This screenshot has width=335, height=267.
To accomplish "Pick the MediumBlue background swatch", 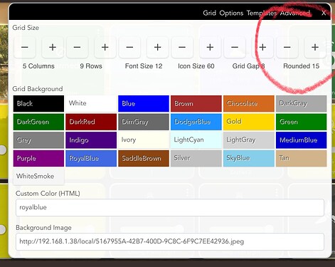I will [302, 140].
